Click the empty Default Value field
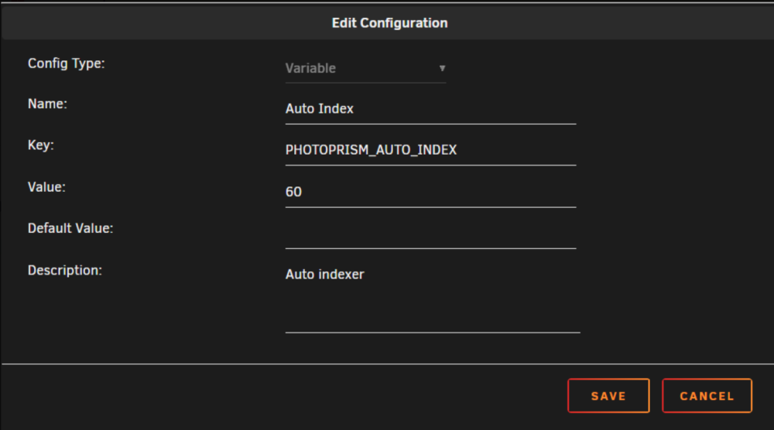 pos(430,234)
